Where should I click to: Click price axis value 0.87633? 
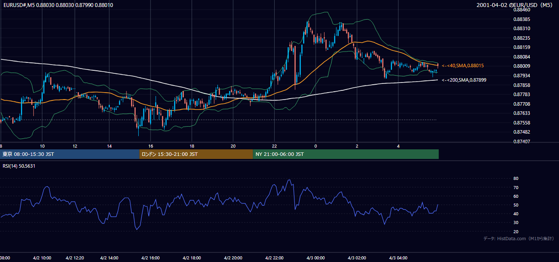pyautogui.click(x=522, y=114)
